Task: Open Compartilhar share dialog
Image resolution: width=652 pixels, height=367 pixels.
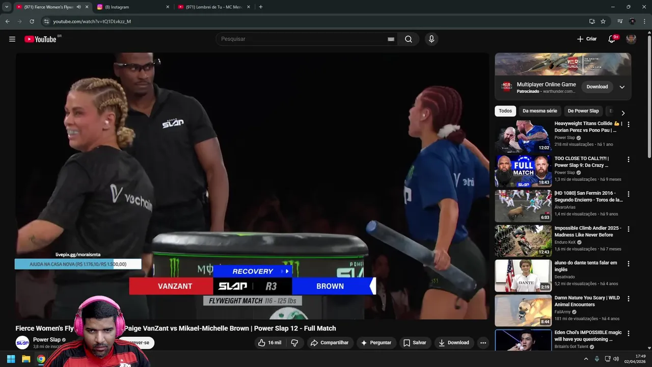Action: point(330,343)
